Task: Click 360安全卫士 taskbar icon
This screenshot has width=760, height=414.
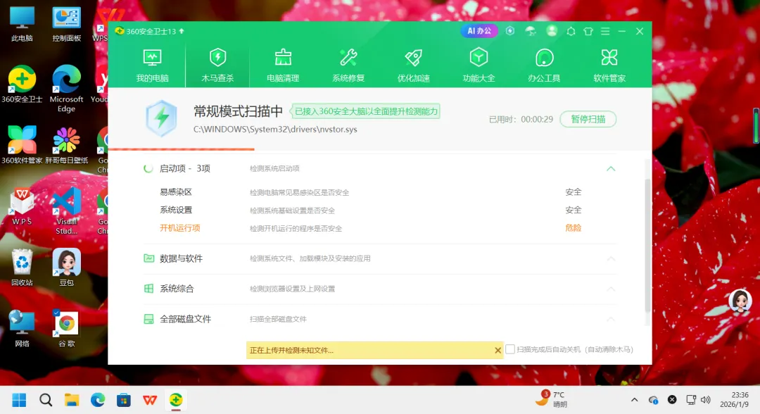Action: pos(176,400)
